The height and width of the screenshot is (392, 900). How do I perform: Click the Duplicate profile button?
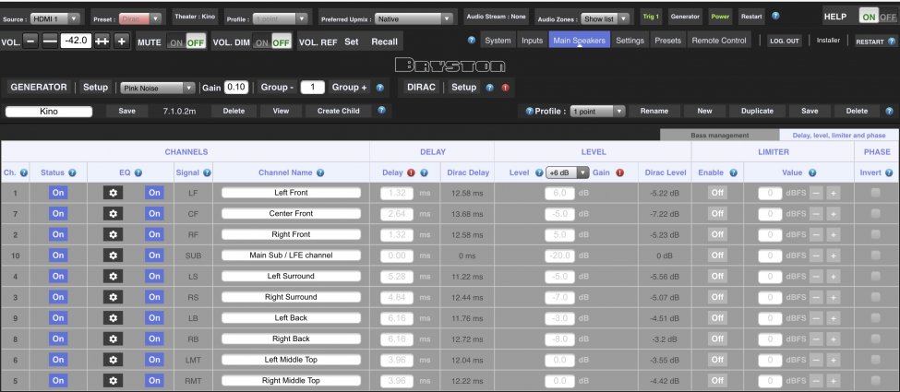pos(757,111)
